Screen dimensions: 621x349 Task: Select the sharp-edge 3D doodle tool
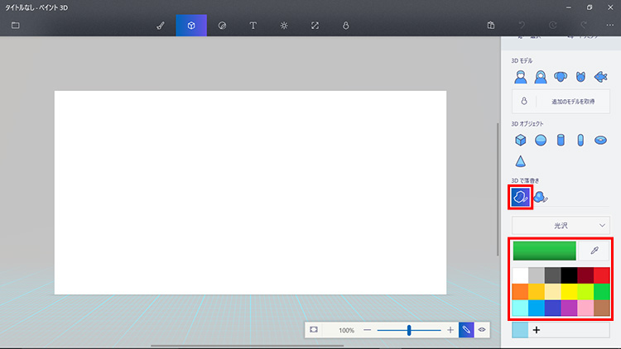[x=520, y=197]
